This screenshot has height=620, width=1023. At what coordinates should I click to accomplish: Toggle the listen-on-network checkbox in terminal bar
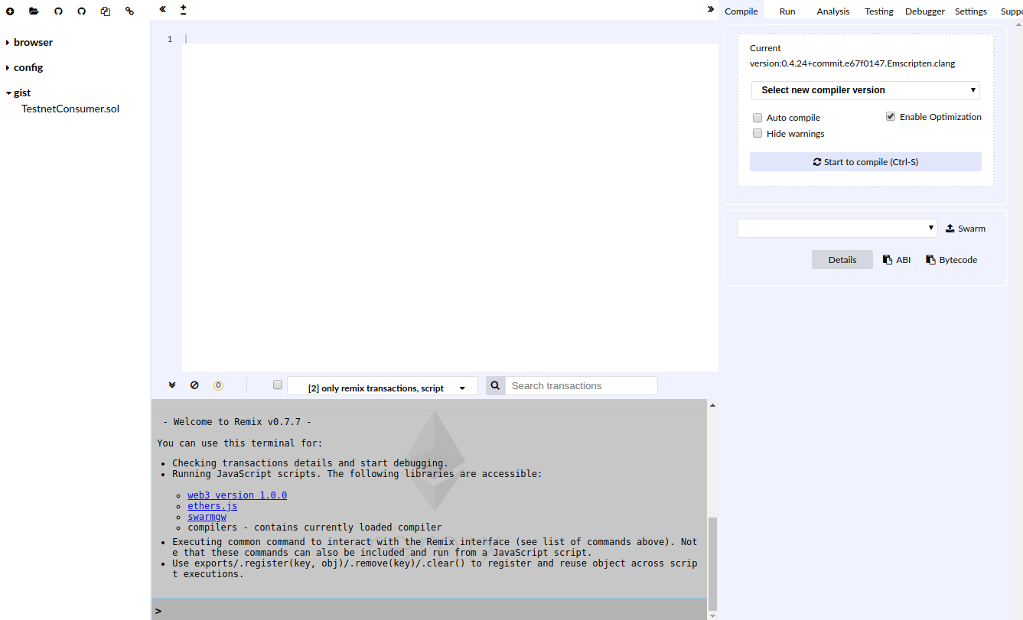point(278,385)
